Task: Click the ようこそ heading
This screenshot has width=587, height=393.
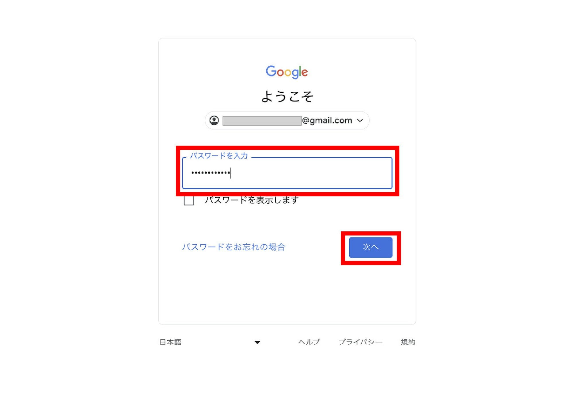Action: coord(287,96)
